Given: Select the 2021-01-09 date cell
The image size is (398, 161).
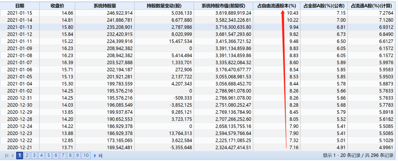Looking at the screenshot, I should [x=20, y=48].
